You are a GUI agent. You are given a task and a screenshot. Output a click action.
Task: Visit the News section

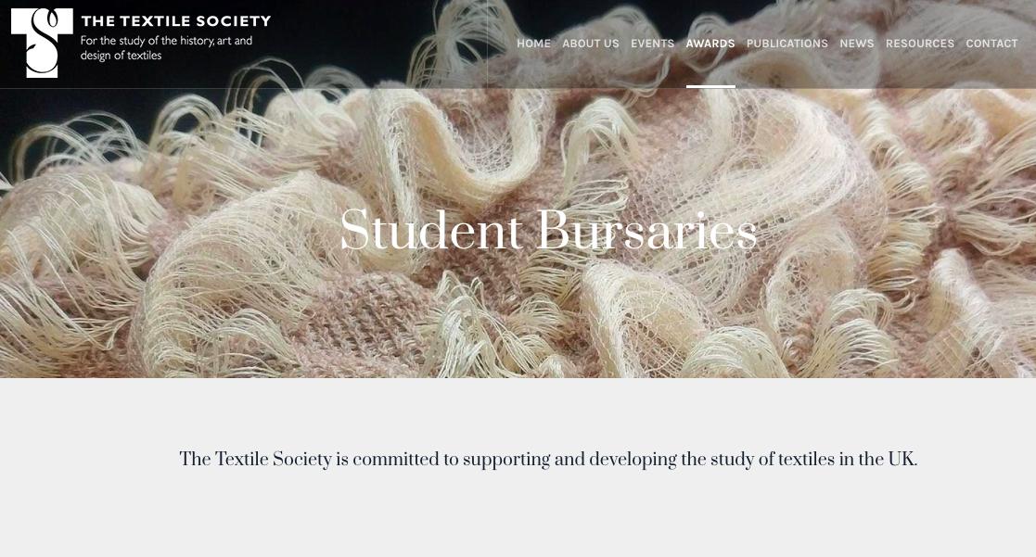(857, 44)
